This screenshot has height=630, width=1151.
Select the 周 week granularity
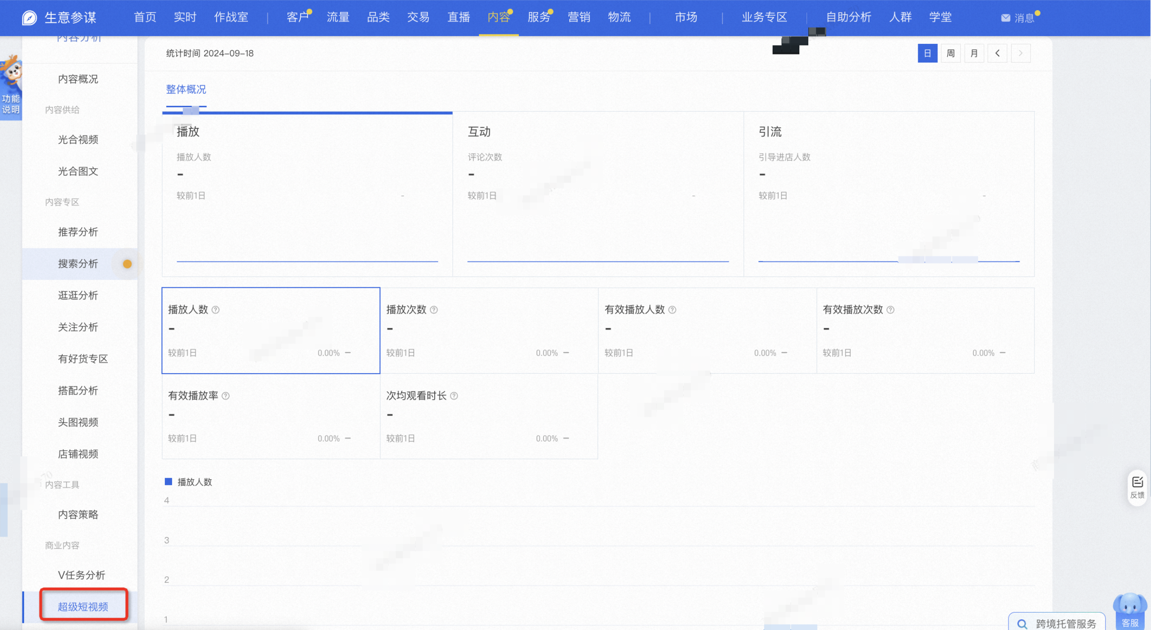pos(951,53)
